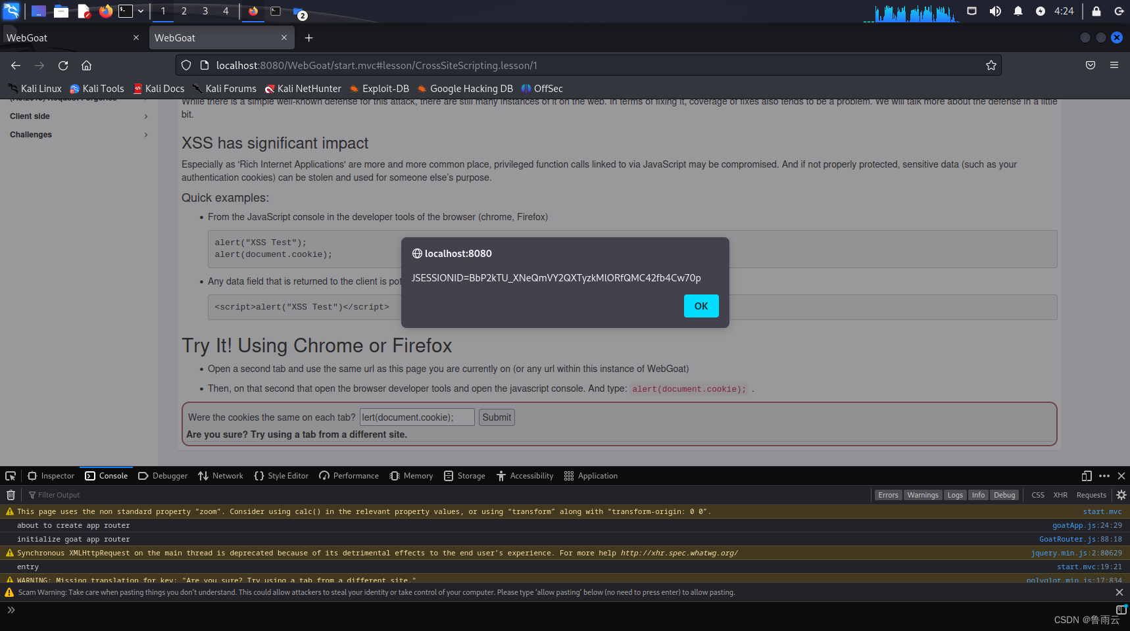Switch to the Memory devtools tab

coord(411,476)
